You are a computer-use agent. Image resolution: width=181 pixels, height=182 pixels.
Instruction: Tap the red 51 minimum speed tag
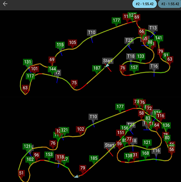click(x=21, y=173)
